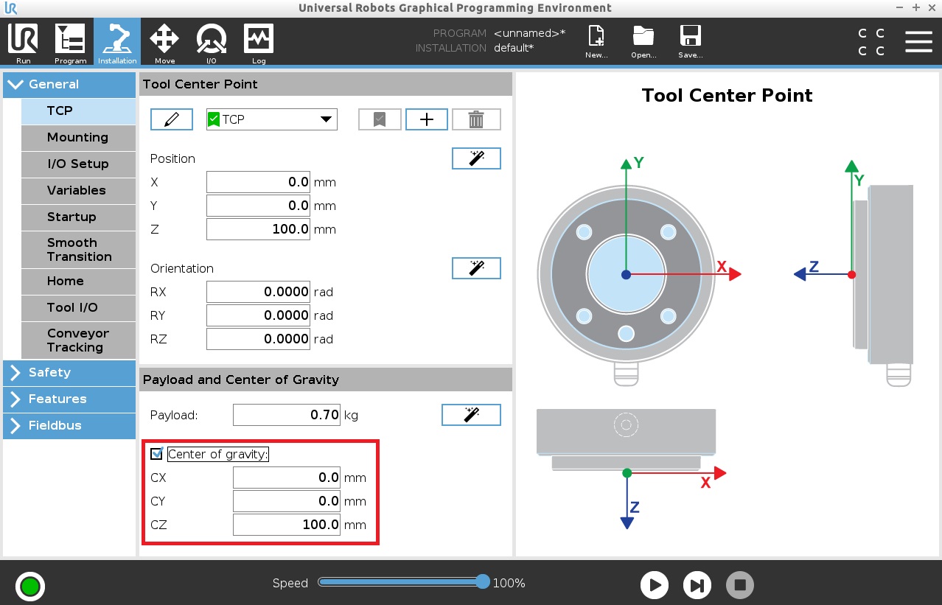Click the RZ orientation field
The width and height of the screenshot is (942, 605).
259,339
